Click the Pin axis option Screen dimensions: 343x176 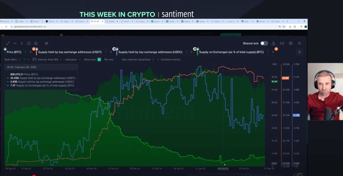click(109, 60)
